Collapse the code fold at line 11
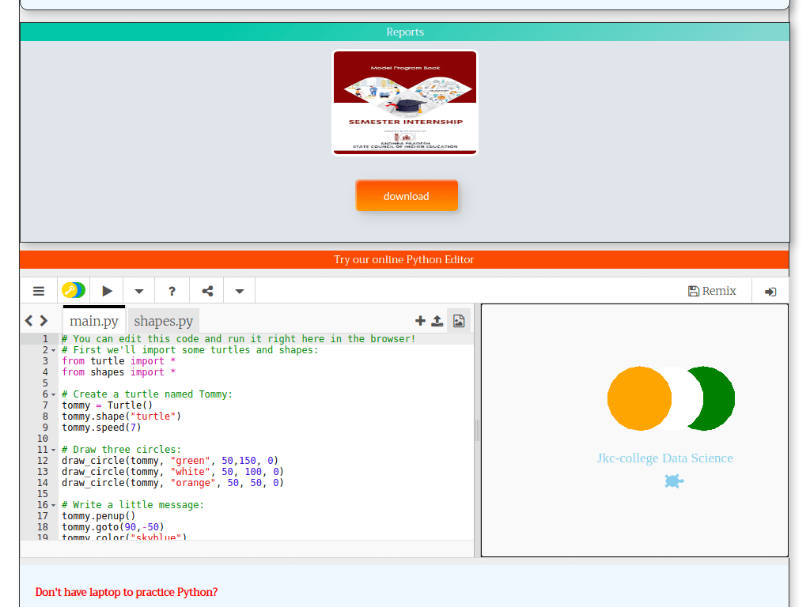 coord(53,450)
